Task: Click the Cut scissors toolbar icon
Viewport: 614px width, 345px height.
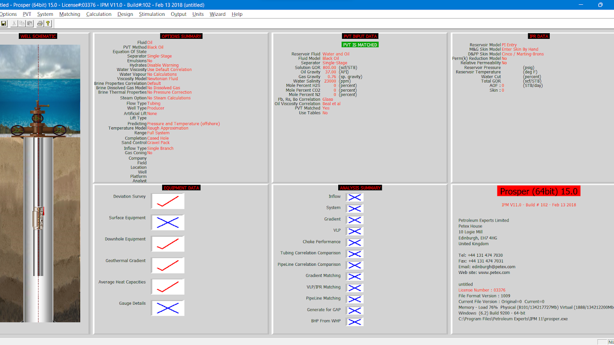Action: tap(14, 23)
